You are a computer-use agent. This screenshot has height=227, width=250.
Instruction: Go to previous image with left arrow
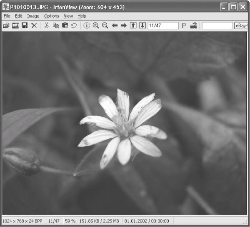(x=115, y=25)
